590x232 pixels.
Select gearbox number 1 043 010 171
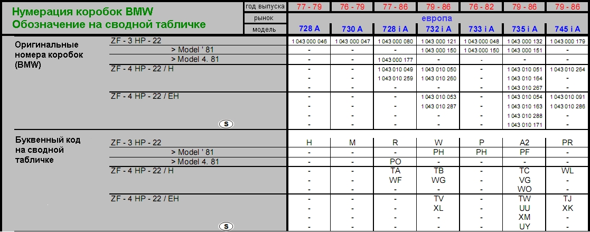pos(525,124)
